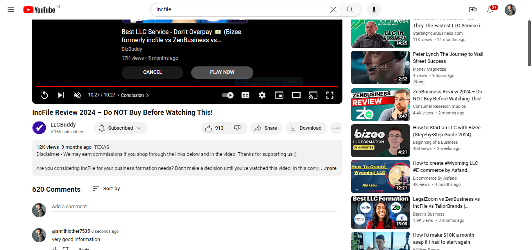Open Wyoming LLC video thumbnail
Image resolution: width=532 pixels, height=250 pixels.
click(x=380, y=176)
